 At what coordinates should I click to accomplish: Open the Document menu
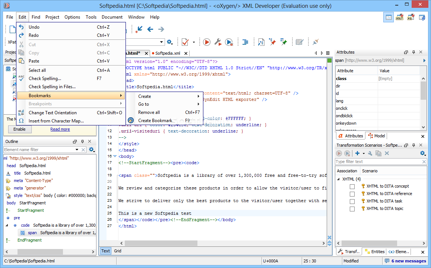112,17
